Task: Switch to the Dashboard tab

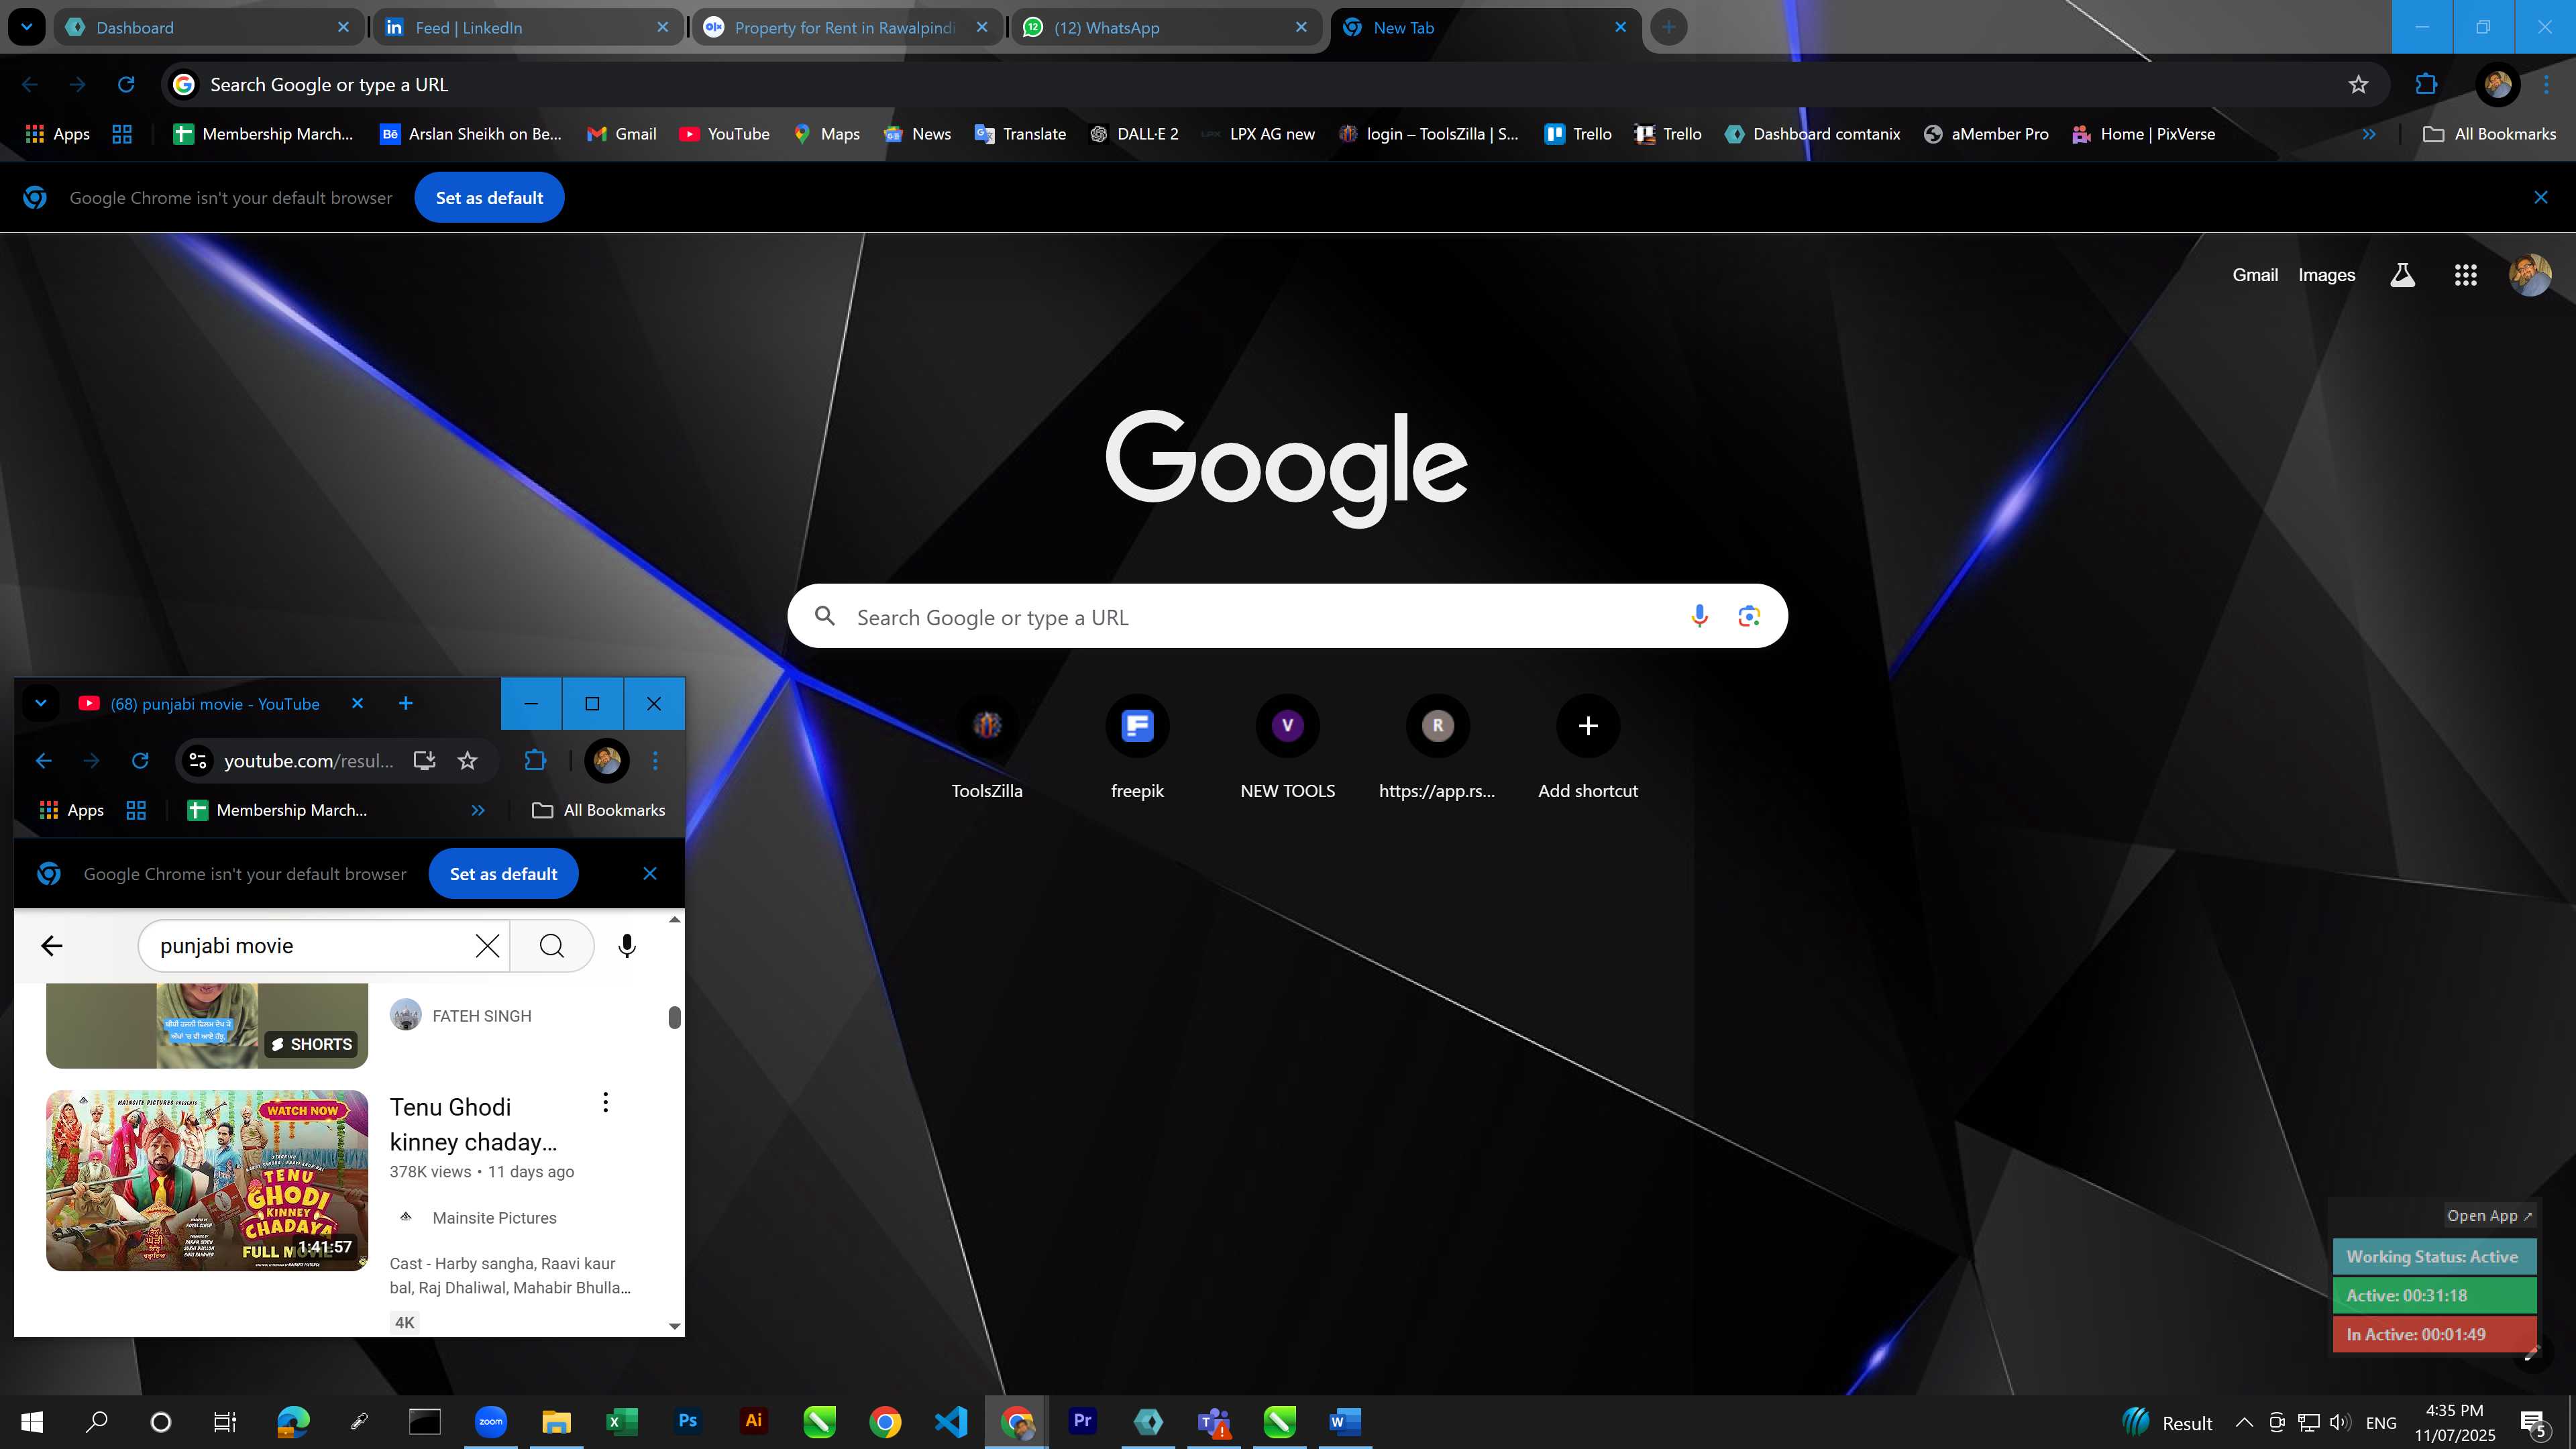Action: coord(209,27)
